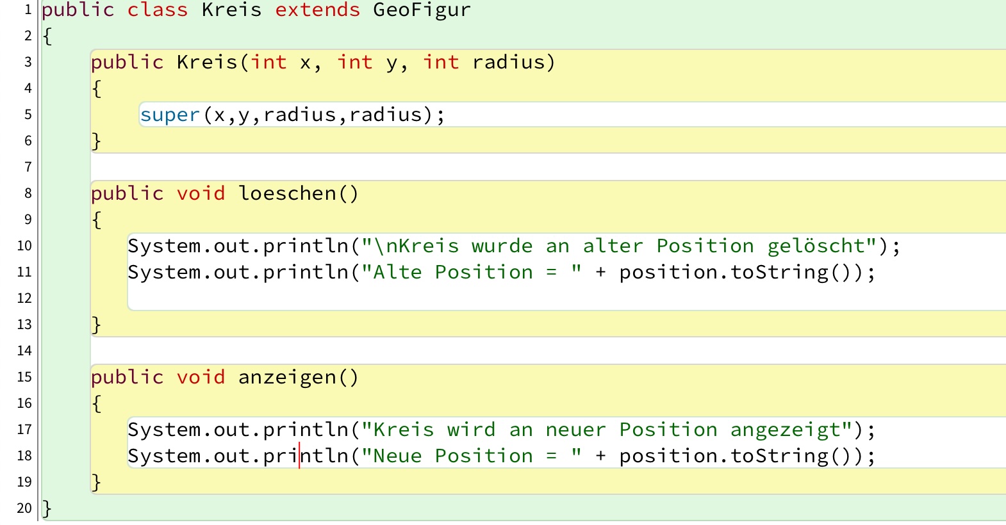The width and height of the screenshot is (1006, 525).
Task: Click the empty line 12 inside loeschen body
Action: pyautogui.click(x=449, y=298)
